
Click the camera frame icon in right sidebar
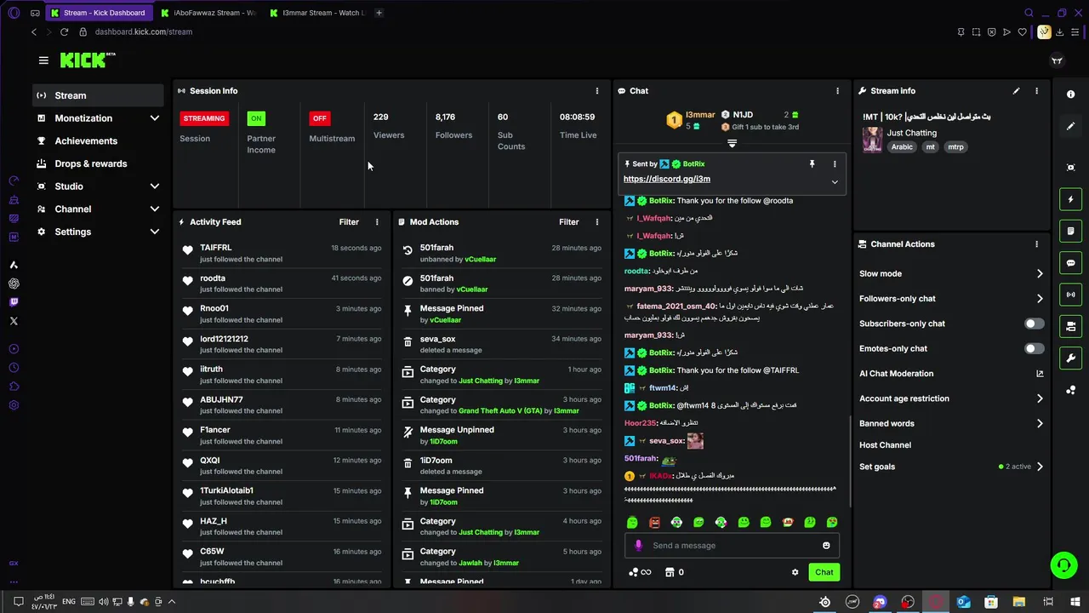1070,168
